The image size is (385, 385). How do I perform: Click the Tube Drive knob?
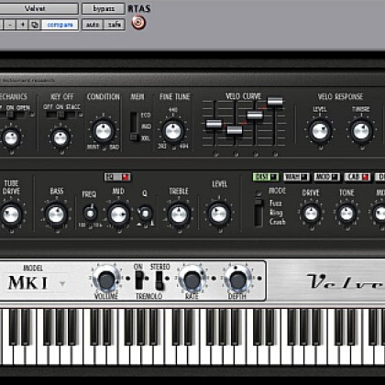[x=11, y=214]
